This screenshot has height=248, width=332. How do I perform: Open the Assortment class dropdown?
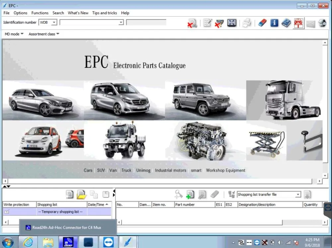(44, 34)
